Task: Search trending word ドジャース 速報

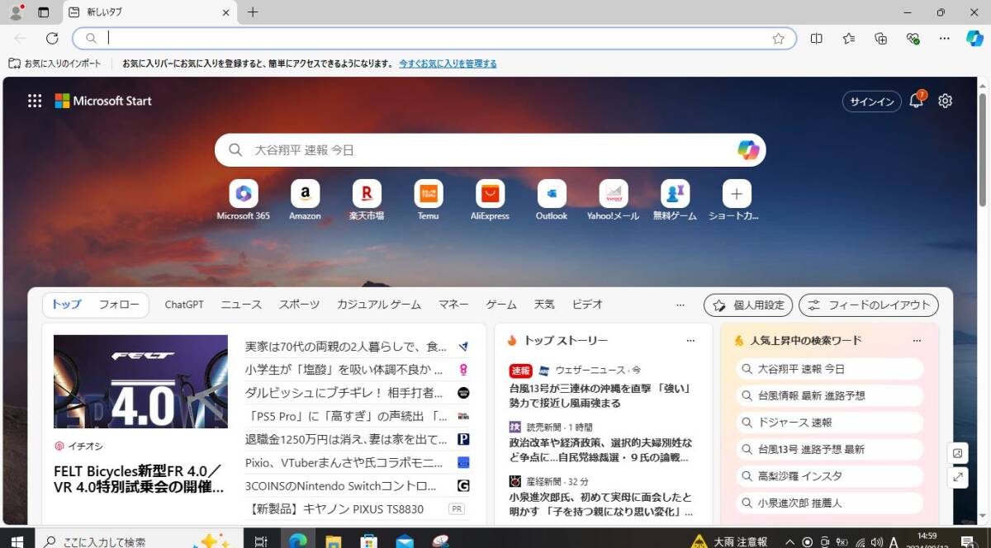Action: tap(829, 423)
